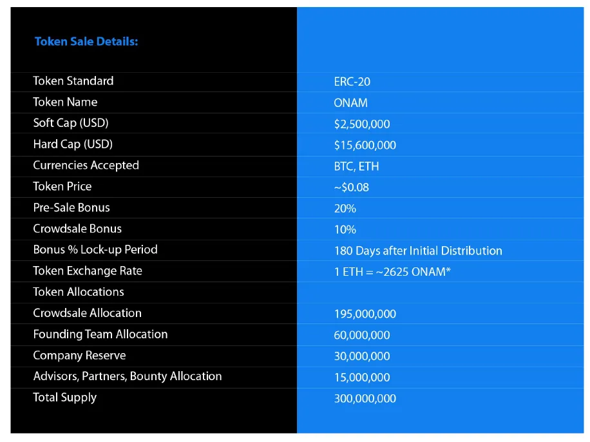The width and height of the screenshot is (590, 442).
Task: Select the 300,000,000 total supply value
Action: point(365,399)
